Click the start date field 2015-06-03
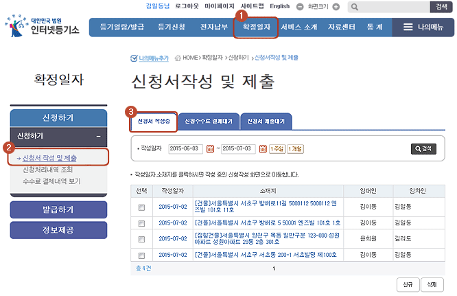 coord(185,149)
